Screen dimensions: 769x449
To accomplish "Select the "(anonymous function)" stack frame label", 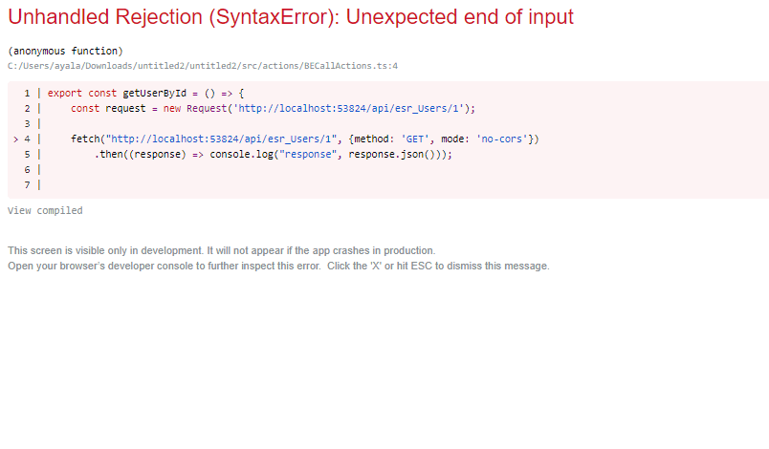I will tap(65, 51).
